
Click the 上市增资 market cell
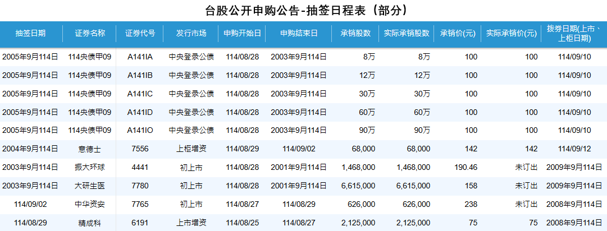[191, 223]
